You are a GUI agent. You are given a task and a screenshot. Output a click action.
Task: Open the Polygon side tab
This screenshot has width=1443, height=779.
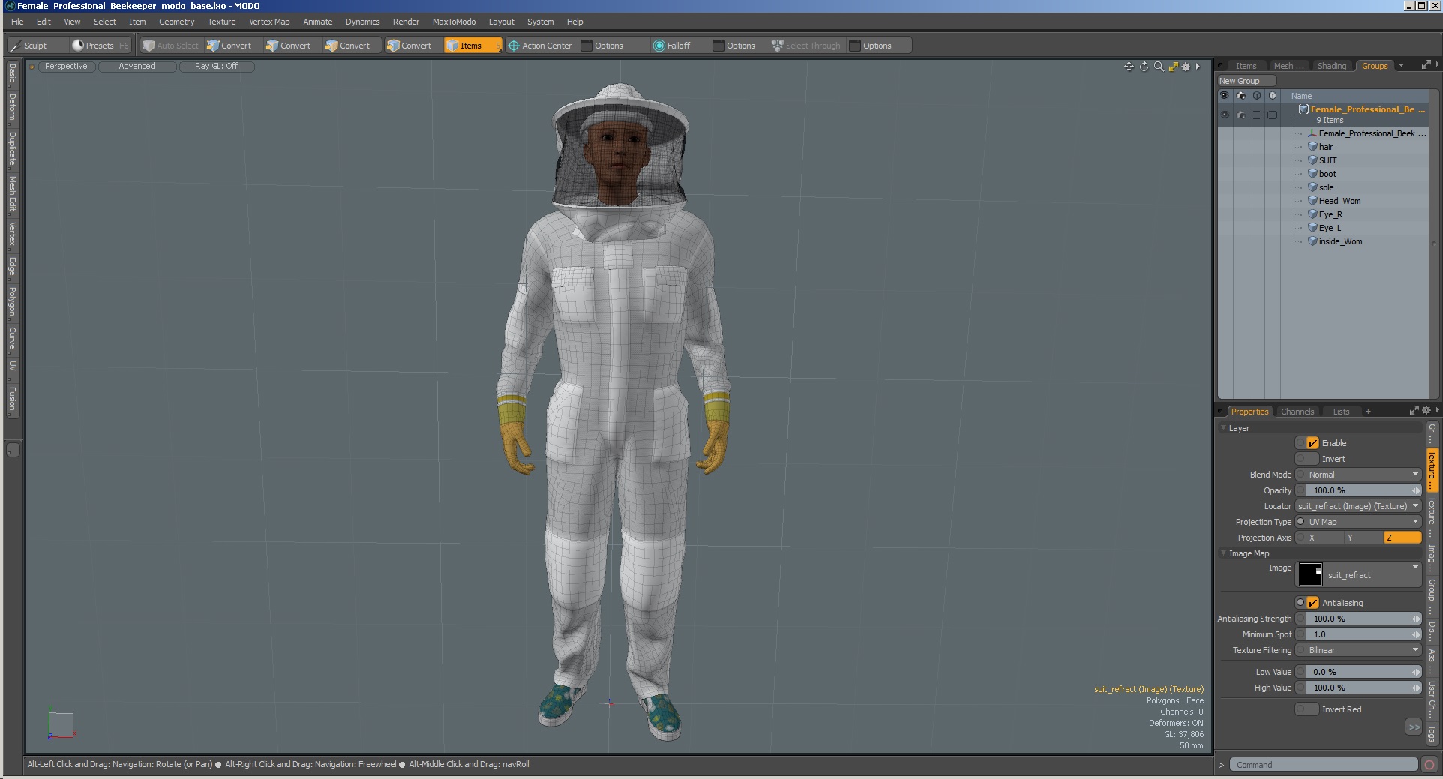pos(12,301)
